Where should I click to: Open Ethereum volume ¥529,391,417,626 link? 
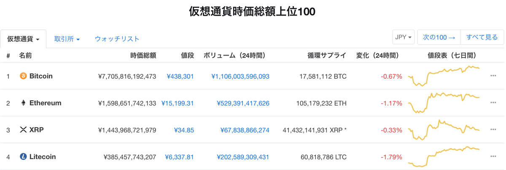[x=243, y=103]
